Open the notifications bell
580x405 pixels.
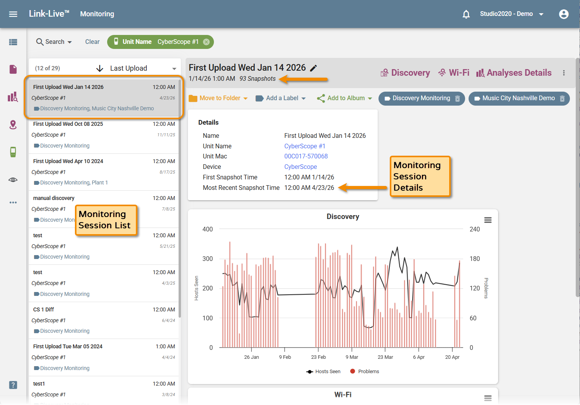click(x=466, y=14)
